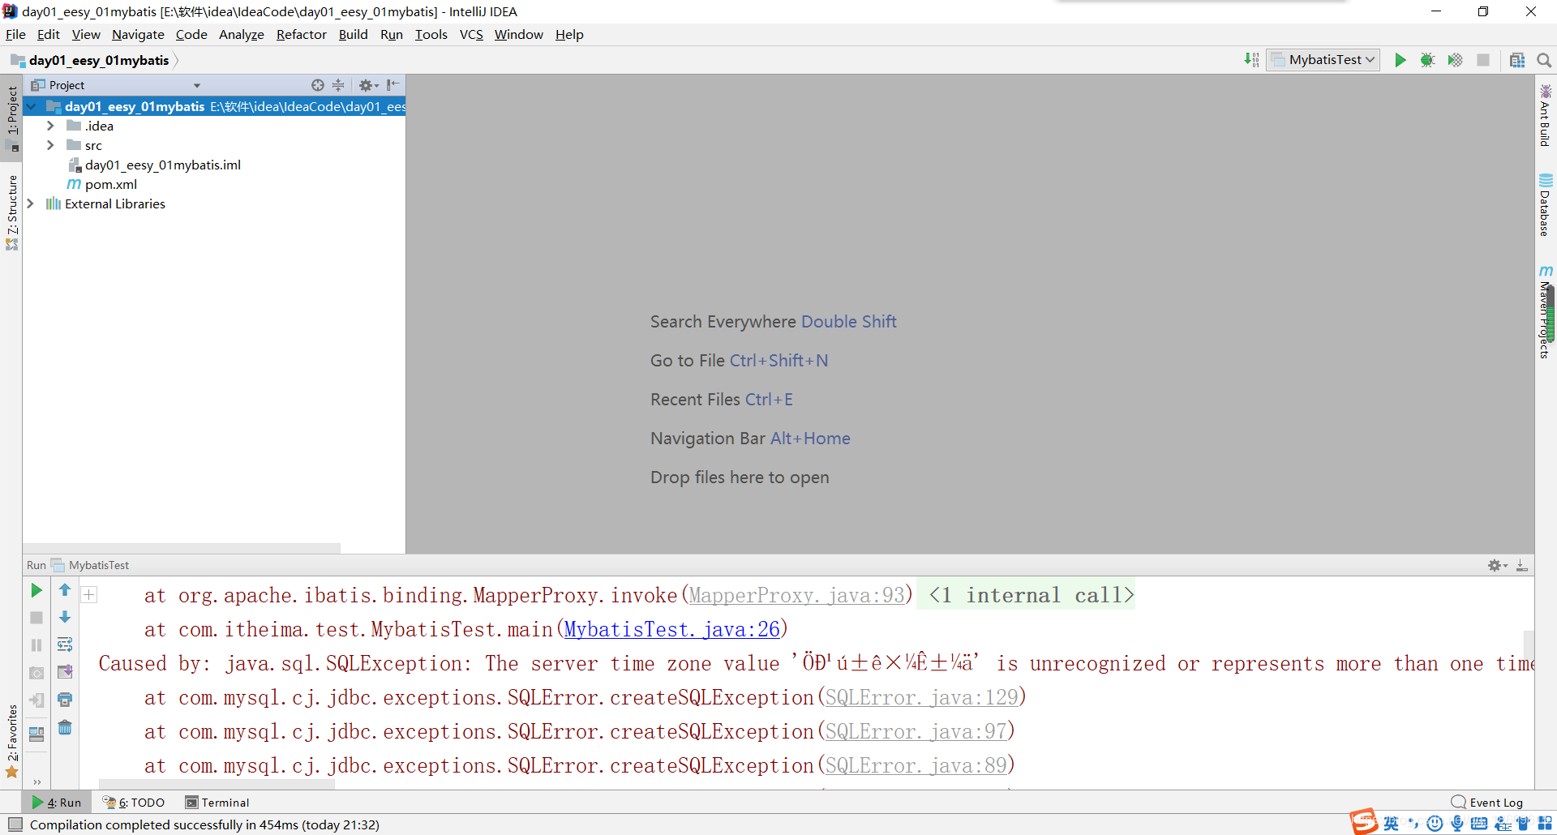Toggle the 1: Project side tool button

pyautogui.click(x=12, y=118)
